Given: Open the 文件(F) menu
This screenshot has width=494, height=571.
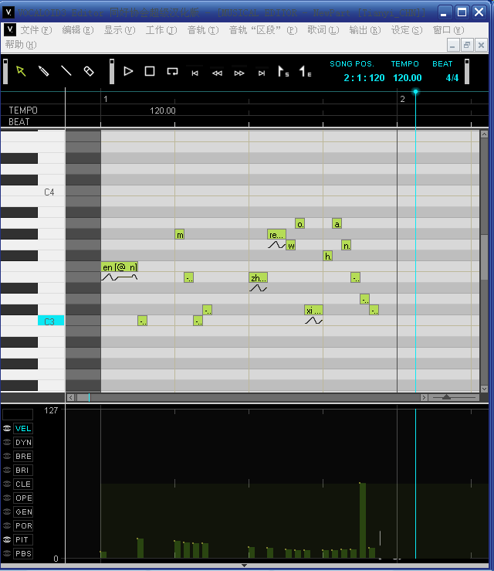Looking at the screenshot, I should tap(36, 30).
